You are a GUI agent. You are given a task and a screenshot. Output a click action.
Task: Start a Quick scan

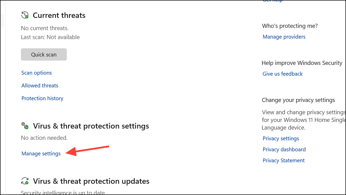44,54
